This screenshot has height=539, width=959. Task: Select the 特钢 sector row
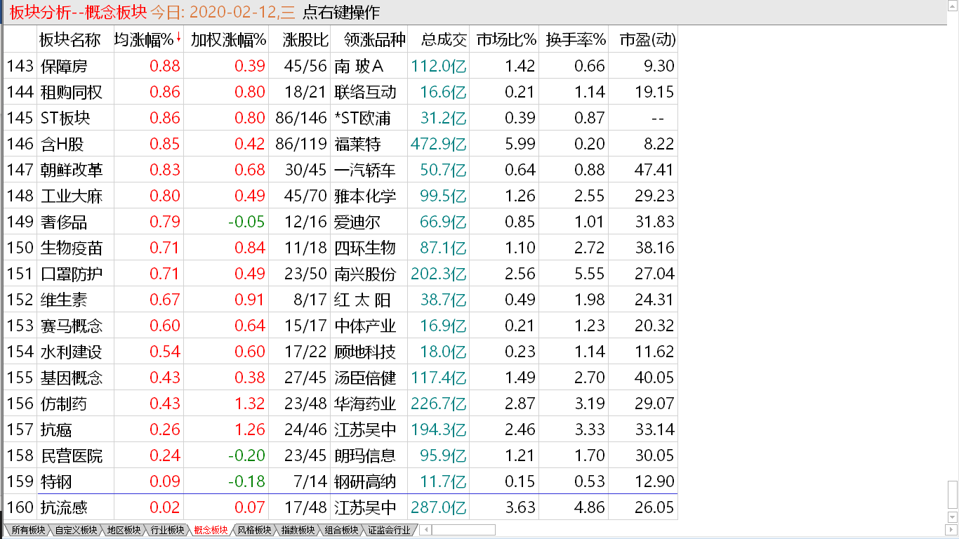pos(340,481)
